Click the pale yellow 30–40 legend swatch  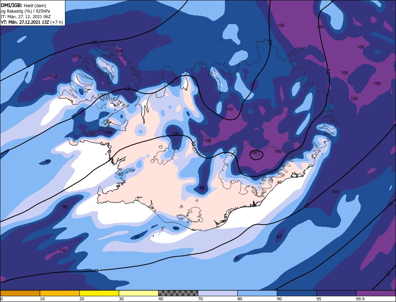(x=139, y=293)
